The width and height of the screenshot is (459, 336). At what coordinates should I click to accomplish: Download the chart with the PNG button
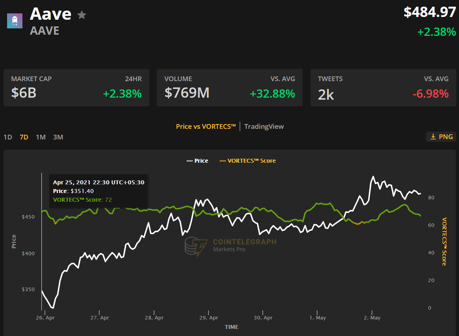click(441, 137)
